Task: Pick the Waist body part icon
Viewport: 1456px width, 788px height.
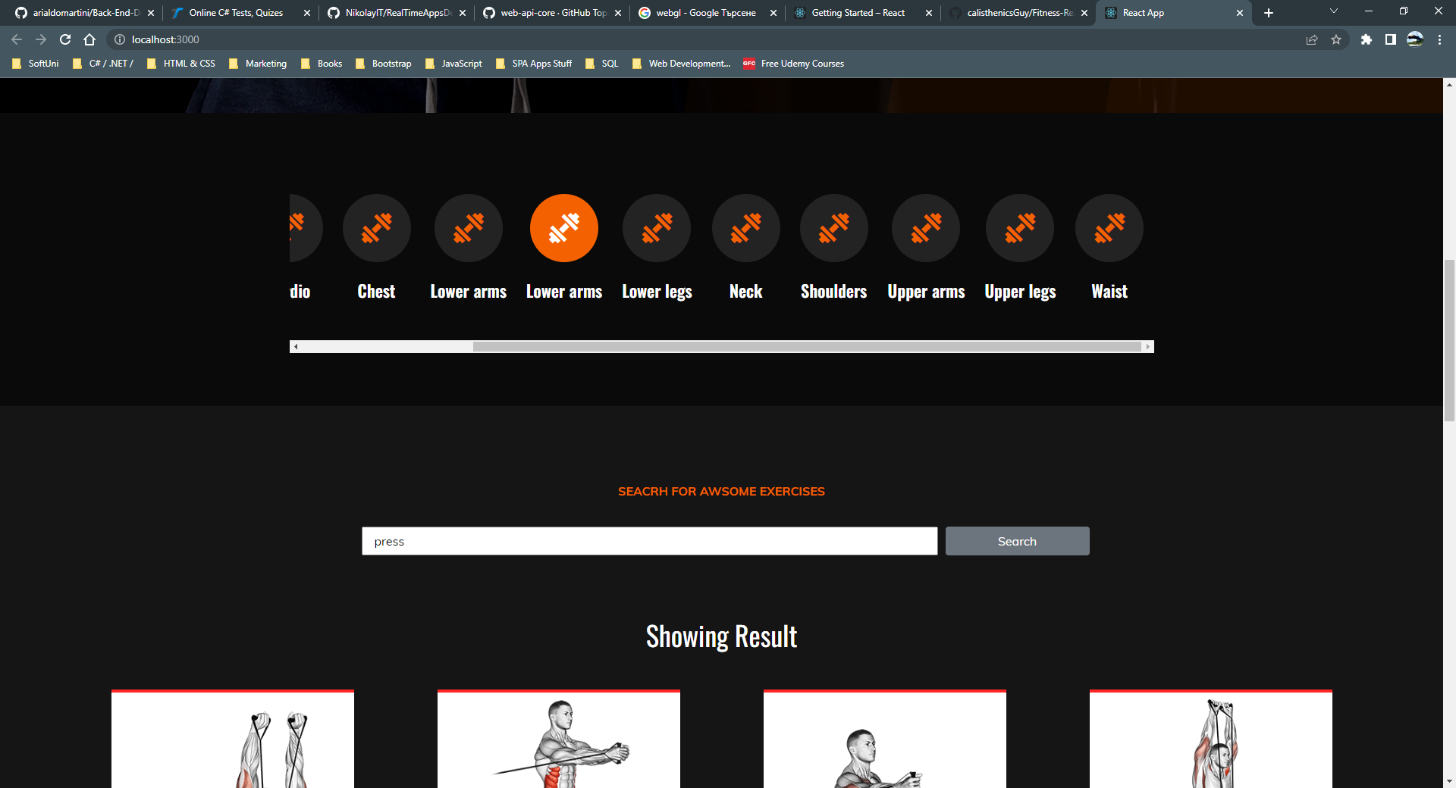Action: click(x=1109, y=228)
